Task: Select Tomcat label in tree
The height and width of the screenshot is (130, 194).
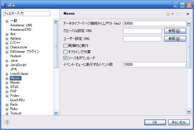Action: tap(16, 113)
